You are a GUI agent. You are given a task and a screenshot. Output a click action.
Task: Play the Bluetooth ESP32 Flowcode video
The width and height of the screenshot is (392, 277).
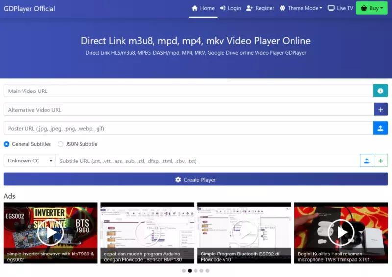(244, 233)
